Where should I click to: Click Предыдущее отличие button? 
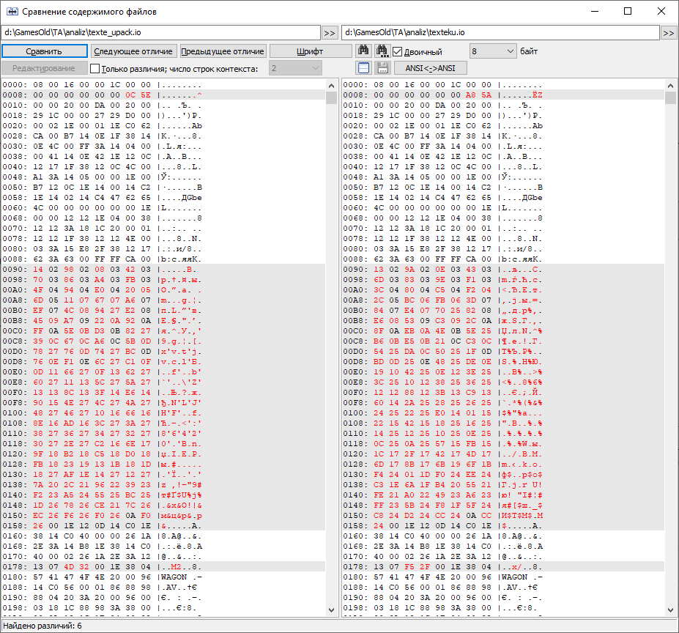(223, 51)
